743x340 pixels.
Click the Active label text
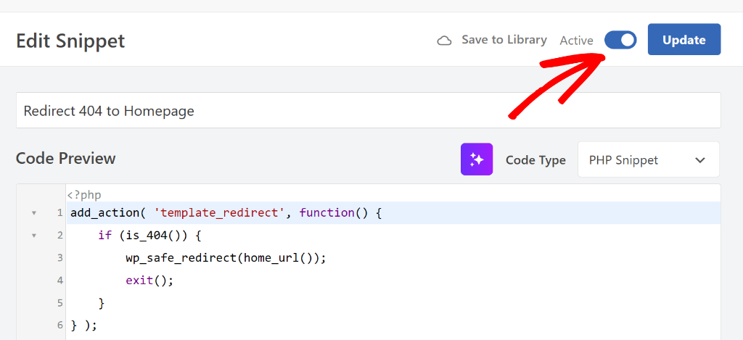pyautogui.click(x=576, y=41)
